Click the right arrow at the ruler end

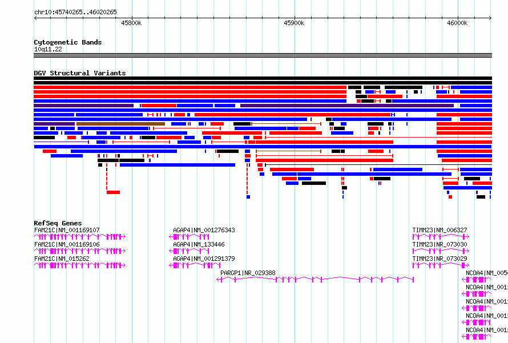[x=490, y=18]
